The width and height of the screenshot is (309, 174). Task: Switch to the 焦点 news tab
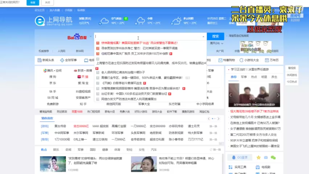click(x=44, y=150)
